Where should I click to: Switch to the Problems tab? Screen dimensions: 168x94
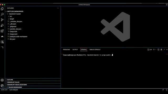coord(66,50)
